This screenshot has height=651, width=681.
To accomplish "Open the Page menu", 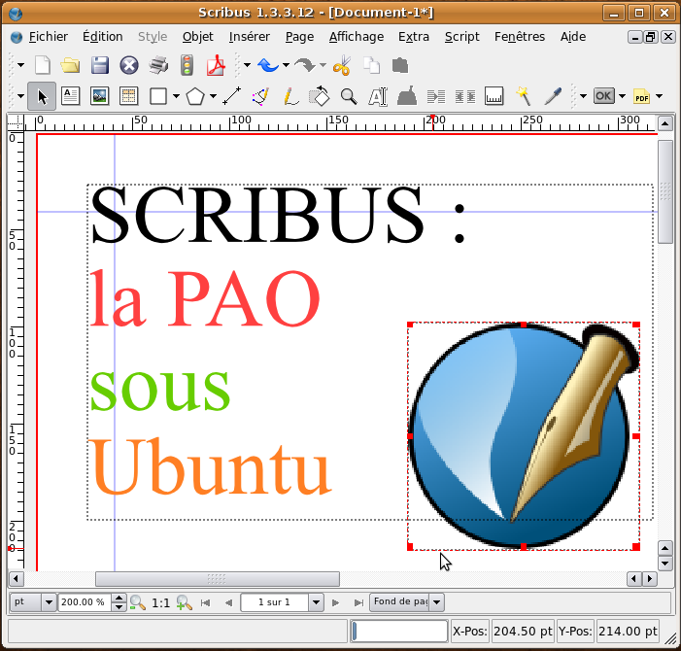I will 299,37.
